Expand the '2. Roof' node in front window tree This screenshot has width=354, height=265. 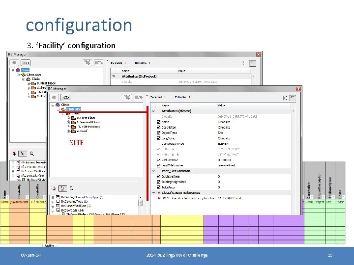click(69, 131)
